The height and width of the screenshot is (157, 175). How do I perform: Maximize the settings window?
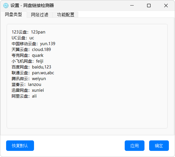click(149, 6)
